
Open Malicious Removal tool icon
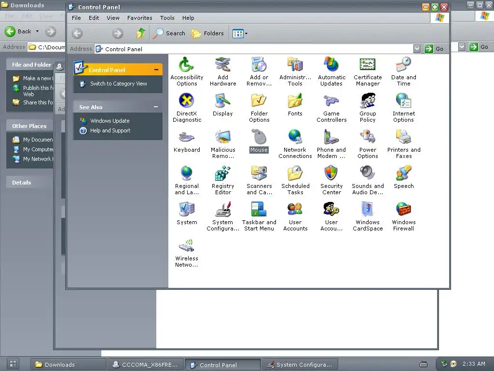223,144
